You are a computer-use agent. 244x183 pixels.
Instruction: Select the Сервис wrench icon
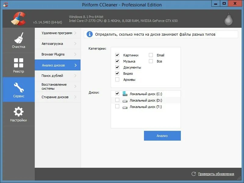pyautogui.click(x=19, y=87)
